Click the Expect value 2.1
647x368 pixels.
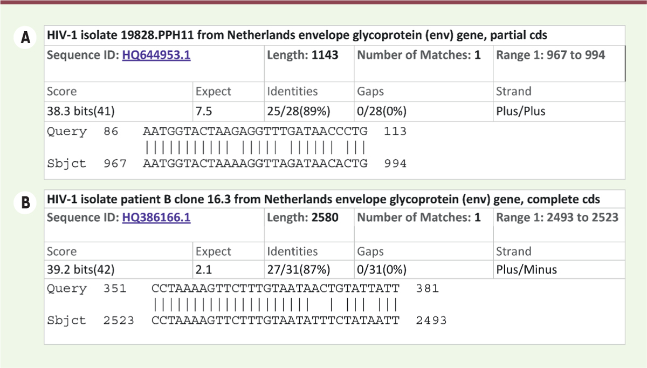point(205,270)
